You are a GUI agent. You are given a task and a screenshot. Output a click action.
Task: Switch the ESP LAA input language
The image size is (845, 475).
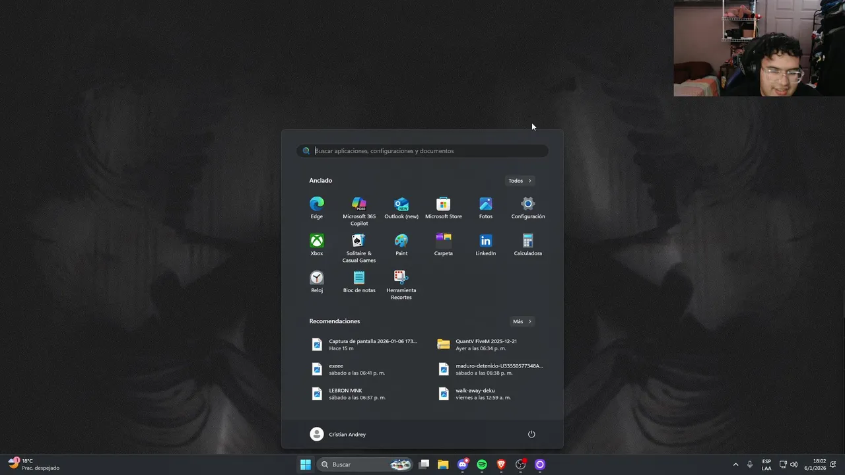[x=766, y=464]
